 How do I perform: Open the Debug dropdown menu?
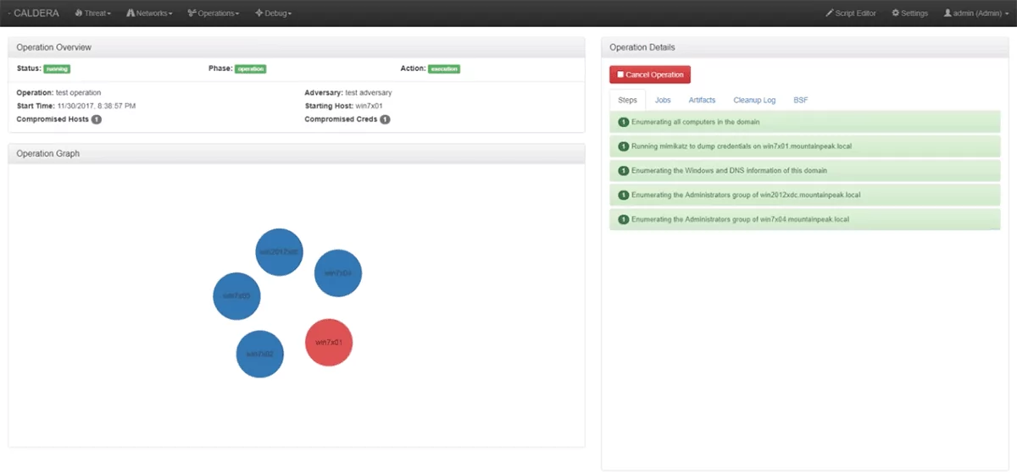tap(274, 14)
